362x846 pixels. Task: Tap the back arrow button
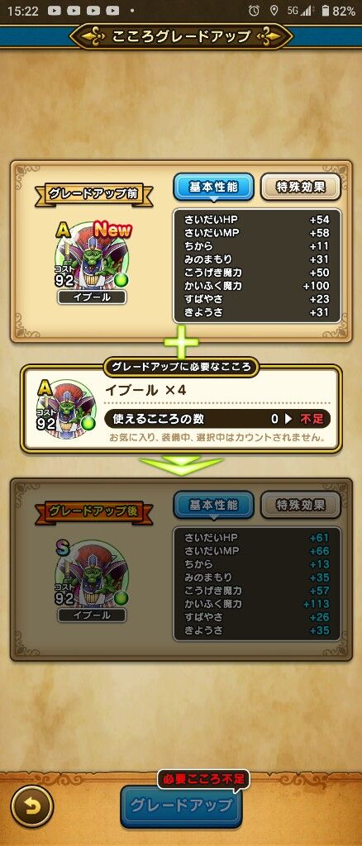[x=32, y=807]
